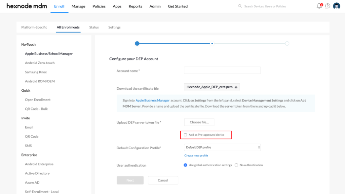The height and width of the screenshot is (194, 345).
Task: Select Use global authentication settings radio
Action: coord(186,165)
